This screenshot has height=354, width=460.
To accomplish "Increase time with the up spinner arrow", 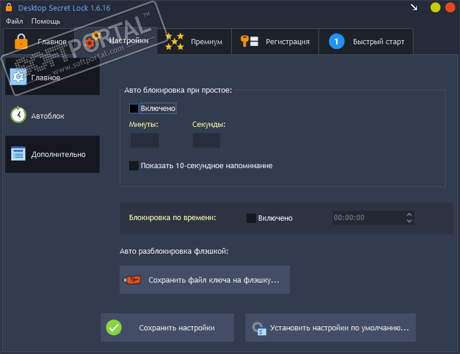I will point(409,215).
